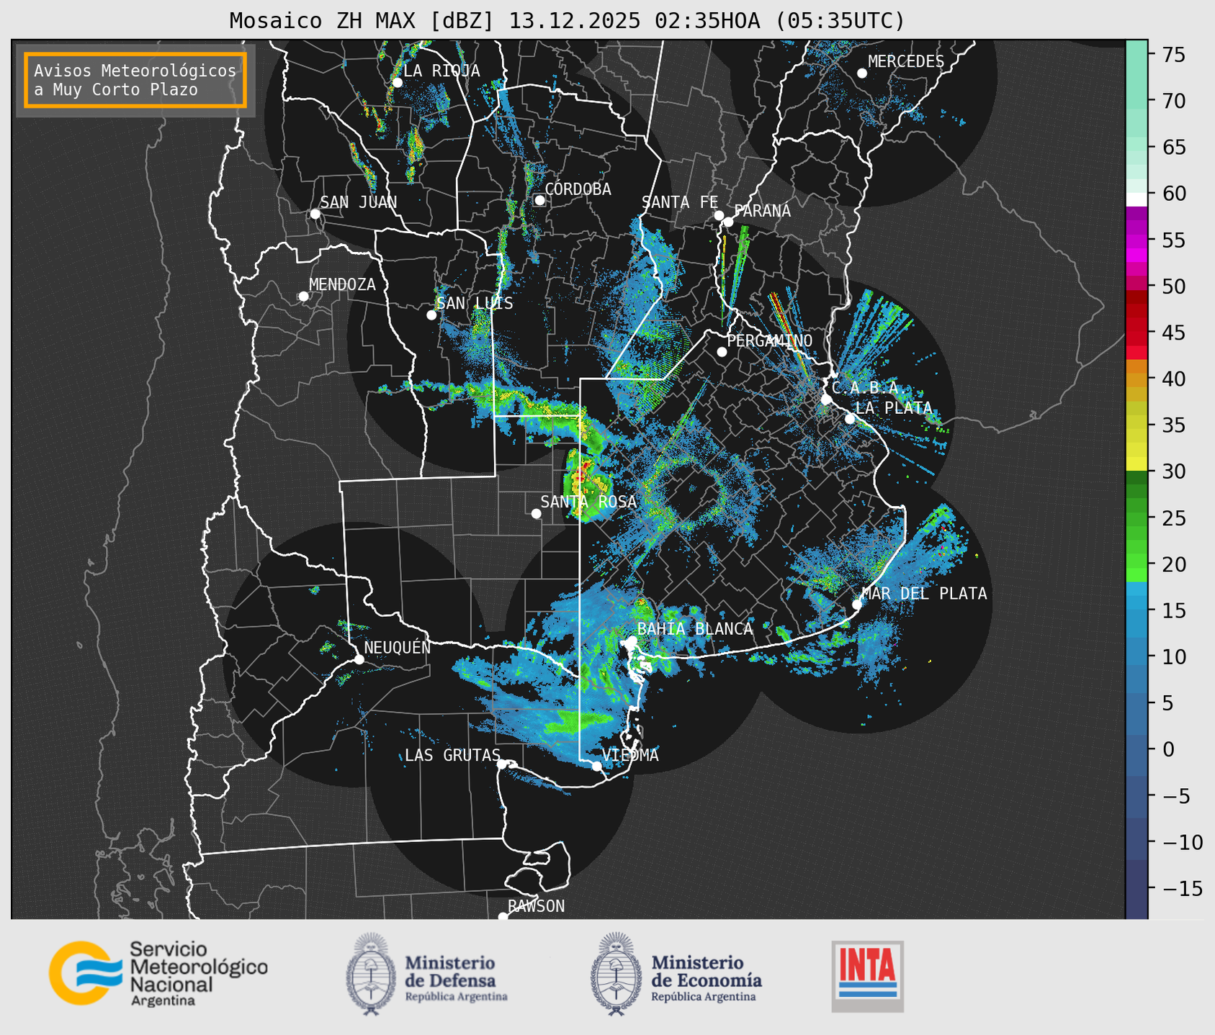This screenshot has height=1035, width=1215.
Task: Click the 40 dBZ orange scale band
Action: [x=1136, y=379]
